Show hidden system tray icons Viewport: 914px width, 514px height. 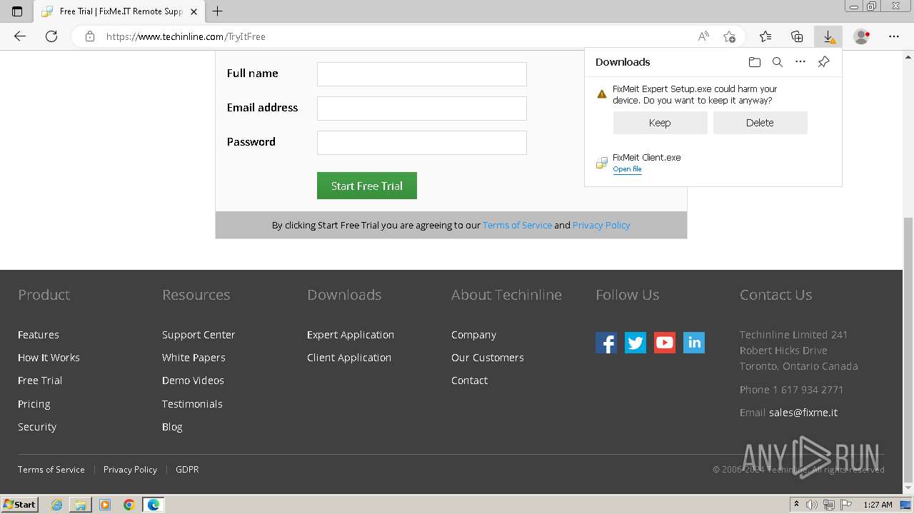coord(796,505)
